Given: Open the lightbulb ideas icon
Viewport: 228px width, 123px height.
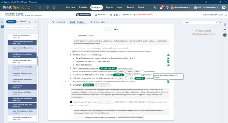Looking at the screenshot, I should click(x=155, y=8).
